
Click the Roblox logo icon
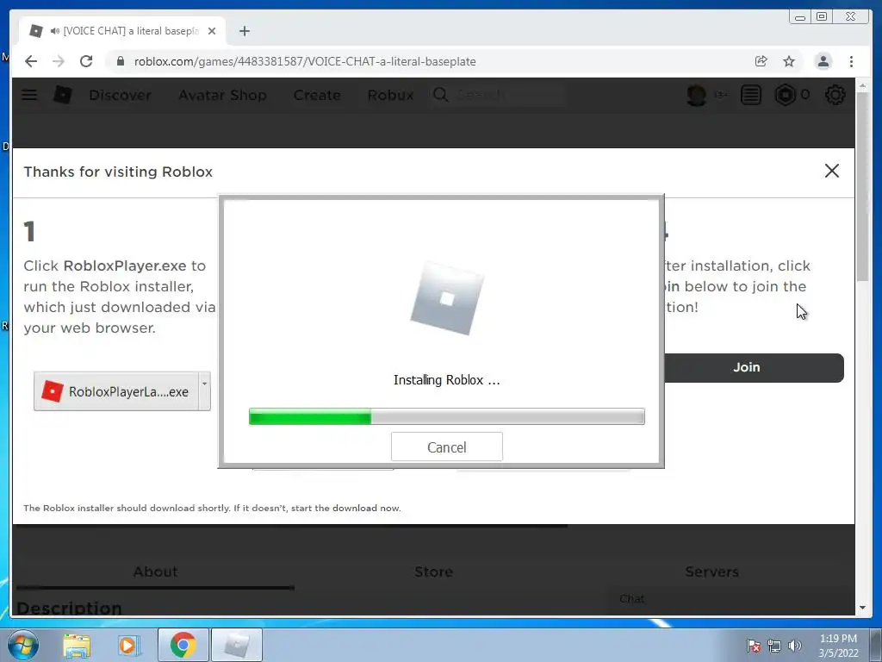[x=62, y=95]
